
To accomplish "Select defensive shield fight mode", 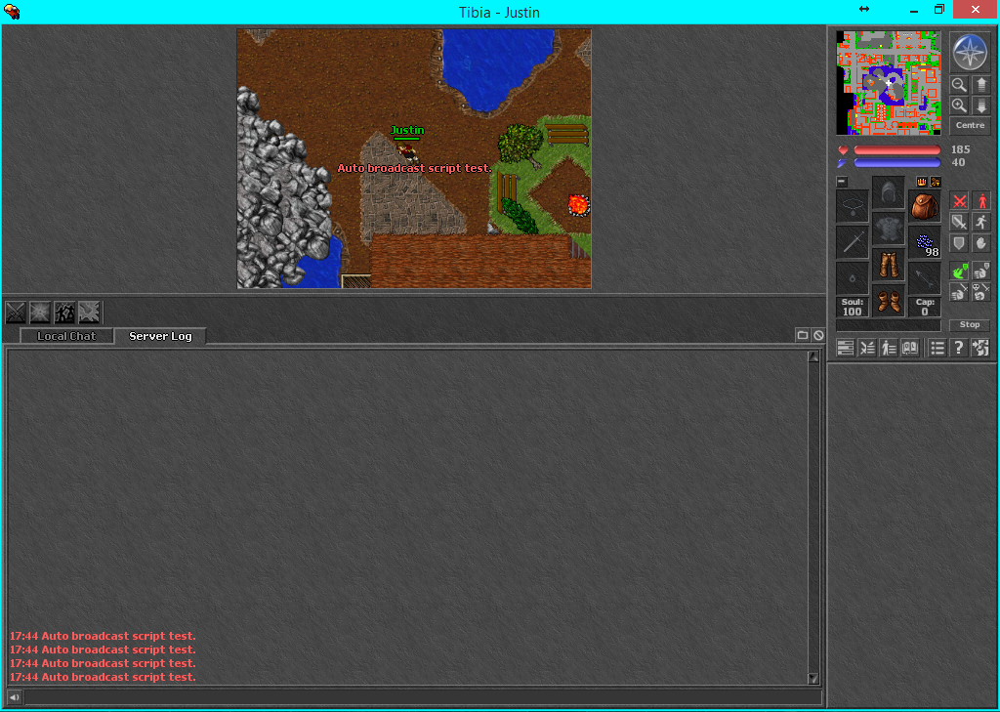I will [x=959, y=243].
